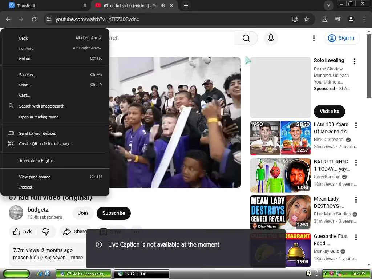Click the browser reload icon
Screen dimensions: 372x279
(34, 19)
